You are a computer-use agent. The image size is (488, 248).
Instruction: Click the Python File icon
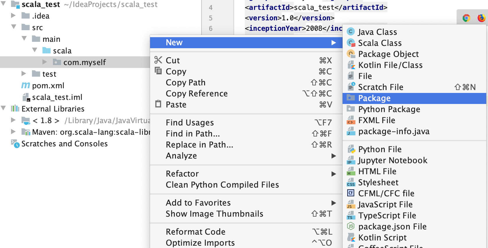coord(351,149)
